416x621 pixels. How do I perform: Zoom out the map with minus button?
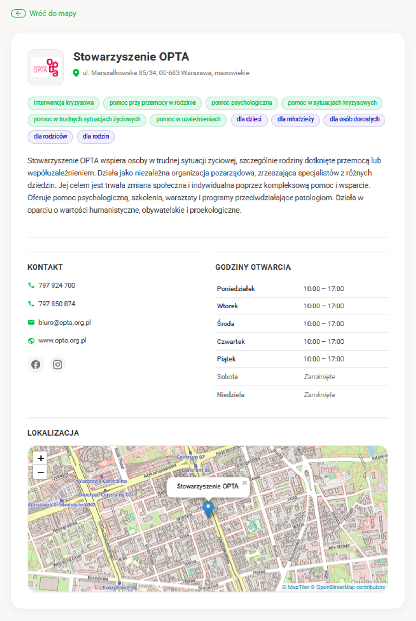point(41,472)
